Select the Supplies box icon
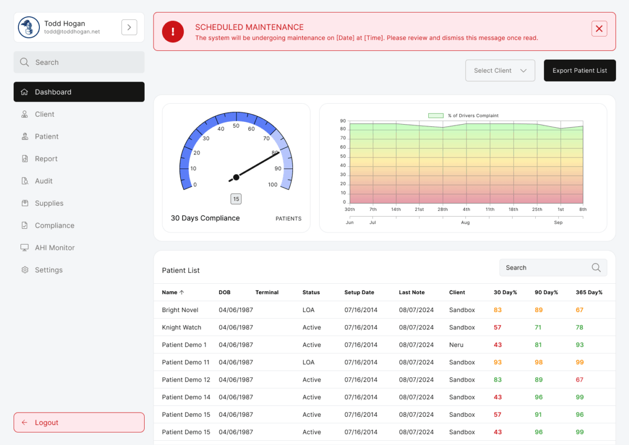 [x=25, y=203]
